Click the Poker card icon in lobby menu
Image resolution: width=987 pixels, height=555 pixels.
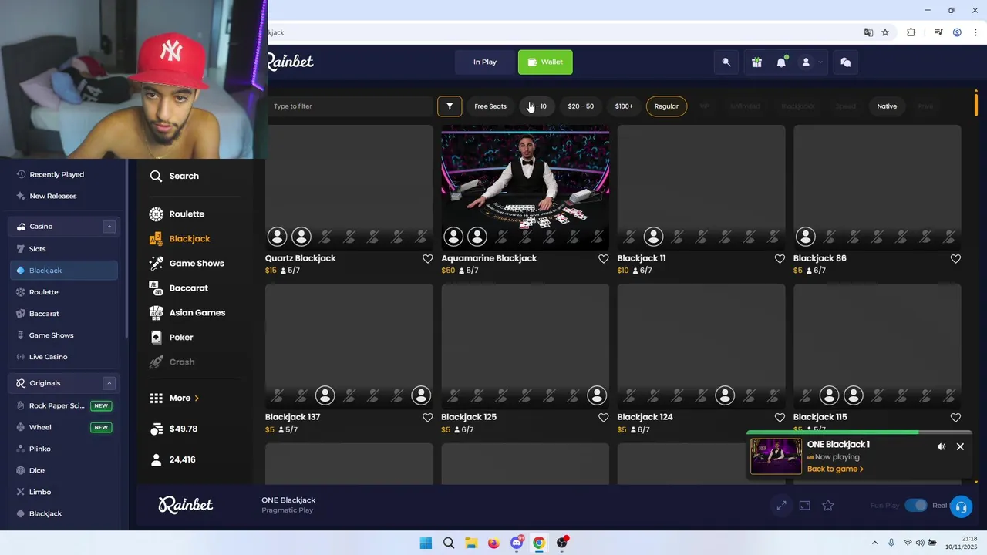156,337
